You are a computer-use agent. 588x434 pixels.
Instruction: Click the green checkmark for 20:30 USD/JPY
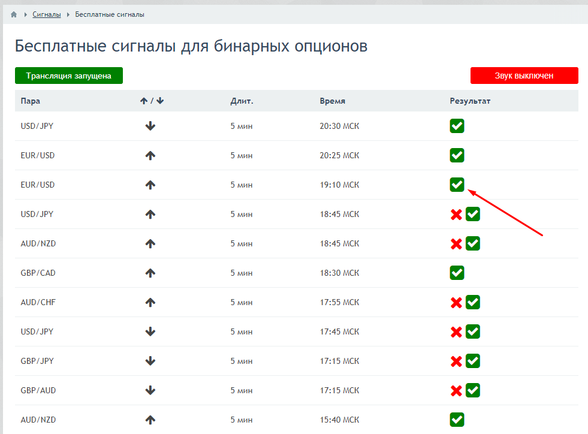click(457, 126)
